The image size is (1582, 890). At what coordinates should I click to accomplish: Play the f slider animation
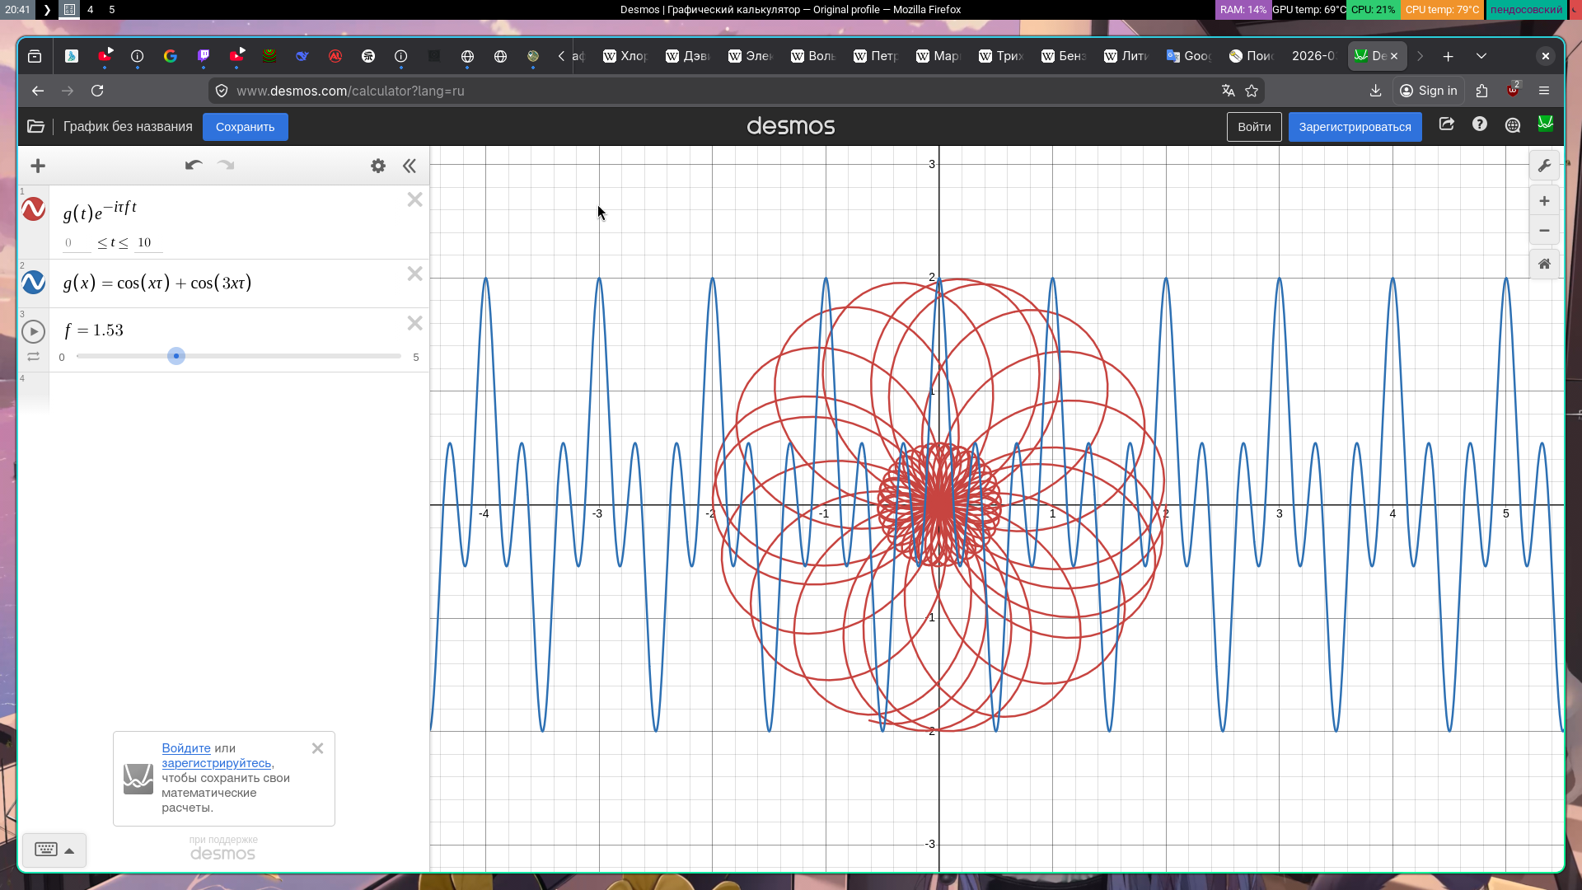[x=33, y=331]
